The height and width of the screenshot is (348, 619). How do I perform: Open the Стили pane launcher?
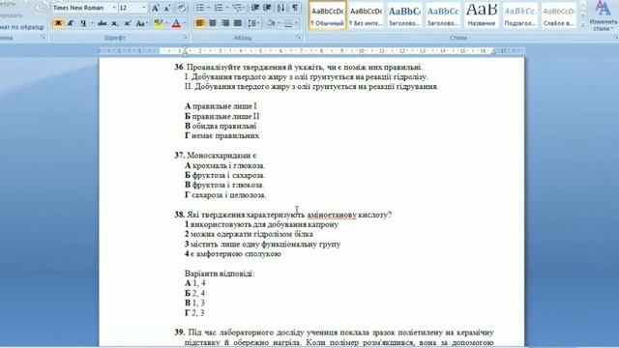(x=615, y=37)
